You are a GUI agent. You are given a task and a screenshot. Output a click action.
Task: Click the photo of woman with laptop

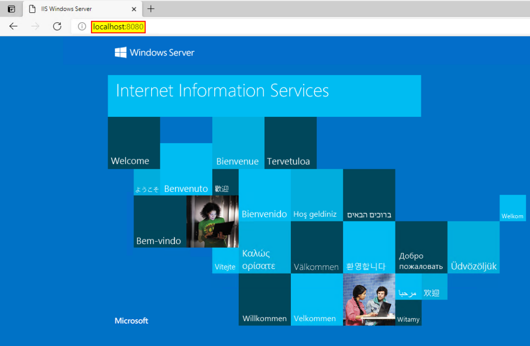pos(212,222)
